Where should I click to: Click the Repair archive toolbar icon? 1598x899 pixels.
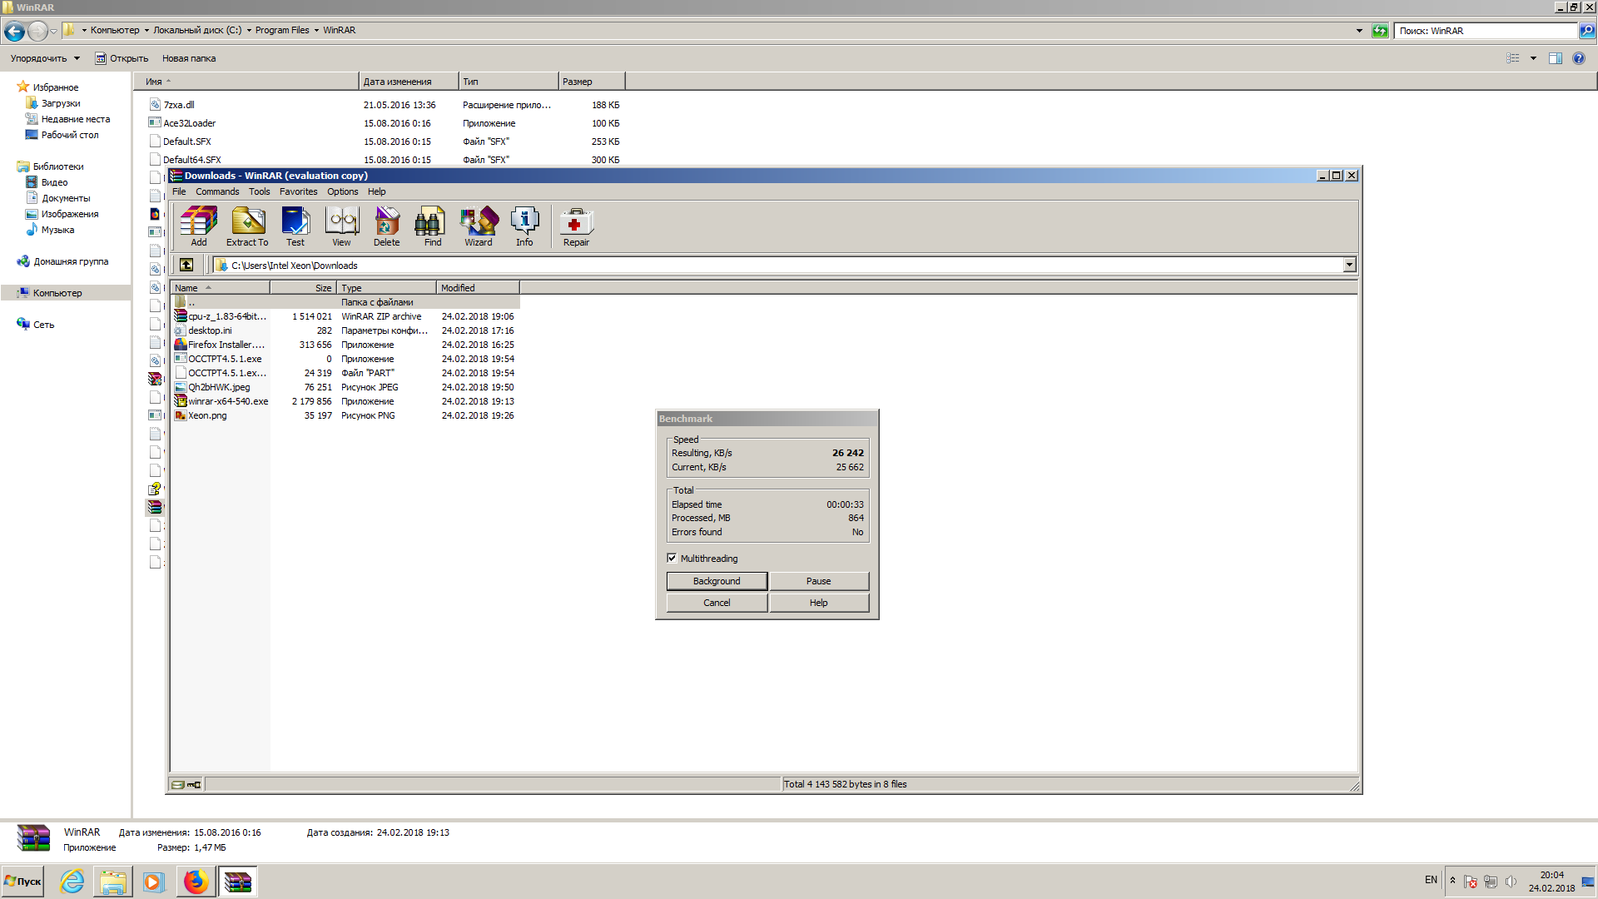click(576, 226)
